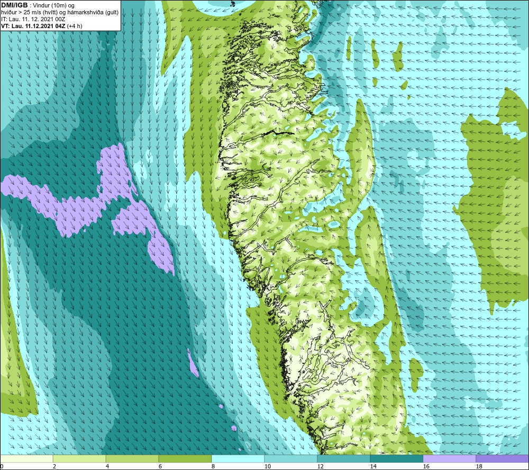This screenshot has height=470, width=529.
Task: Click the purple legend swatch above 18
Action: [502, 459]
